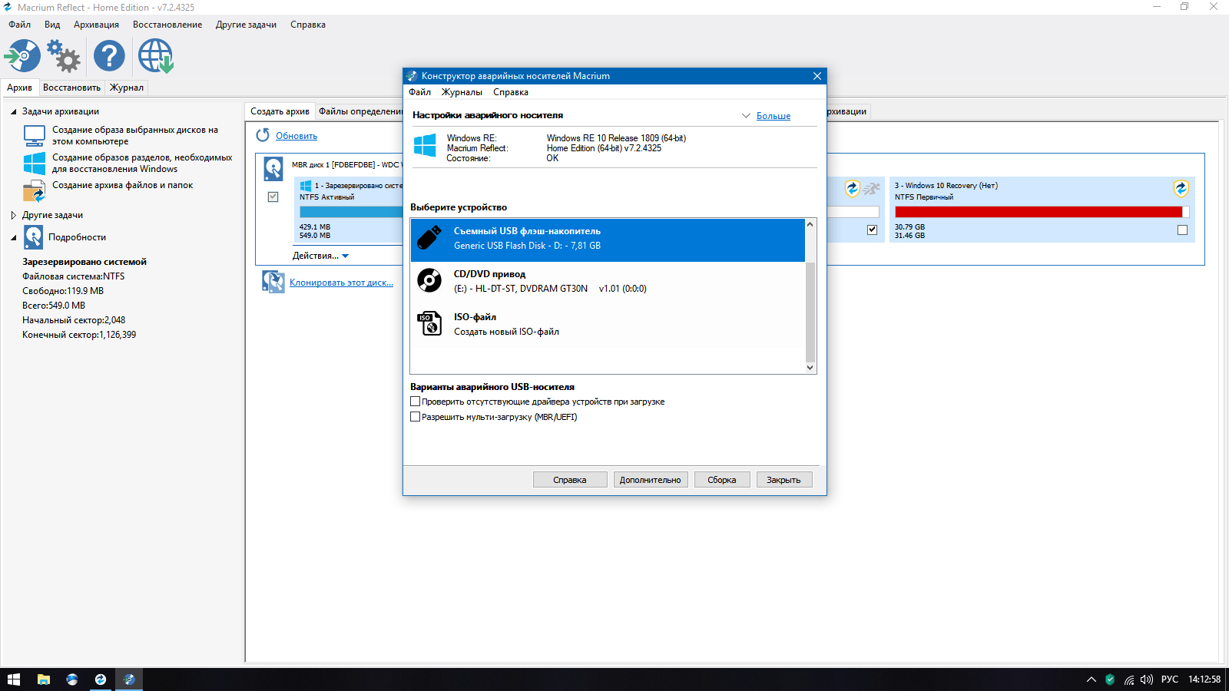Image resolution: width=1229 pixels, height=691 pixels.
Task: Click the Дополнительно button
Action: 651,480
